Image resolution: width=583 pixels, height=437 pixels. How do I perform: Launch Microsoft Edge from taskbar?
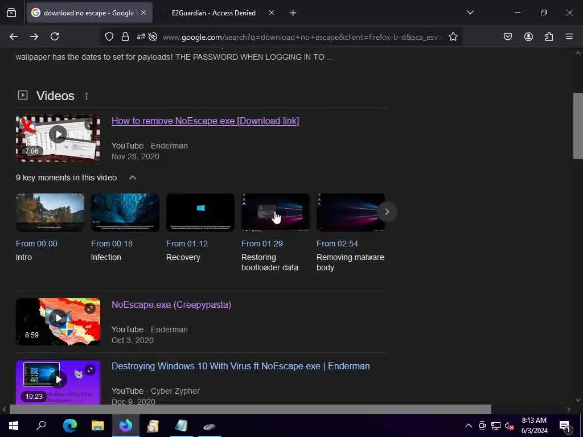(x=69, y=426)
